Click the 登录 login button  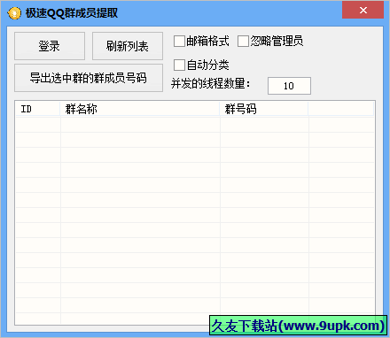(x=50, y=46)
